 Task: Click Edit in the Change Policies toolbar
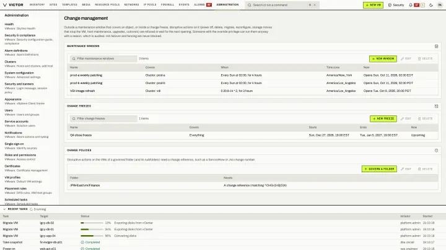tap(406, 169)
